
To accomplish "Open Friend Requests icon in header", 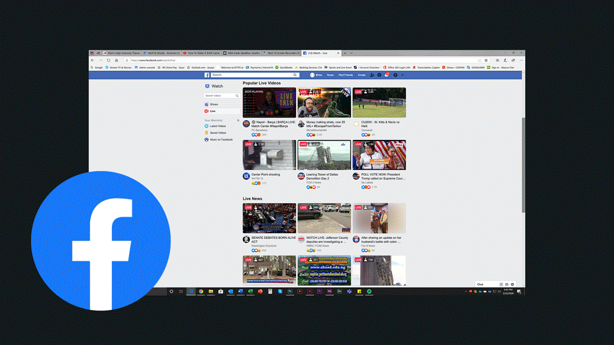I will pyautogui.click(x=372, y=75).
